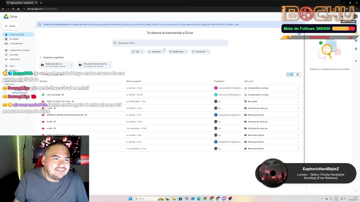The height and width of the screenshot is (202, 360).
Task: Open Mi unidad location of 02-22-17.mkv
Action: click(x=251, y=102)
